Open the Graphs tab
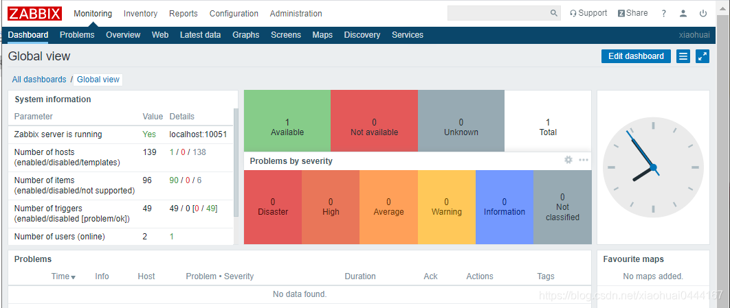The image size is (730, 308). click(246, 35)
